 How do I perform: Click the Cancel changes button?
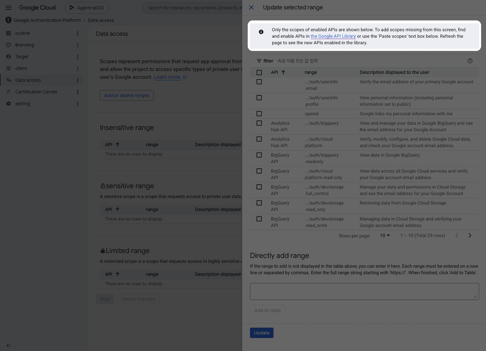click(x=138, y=299)
